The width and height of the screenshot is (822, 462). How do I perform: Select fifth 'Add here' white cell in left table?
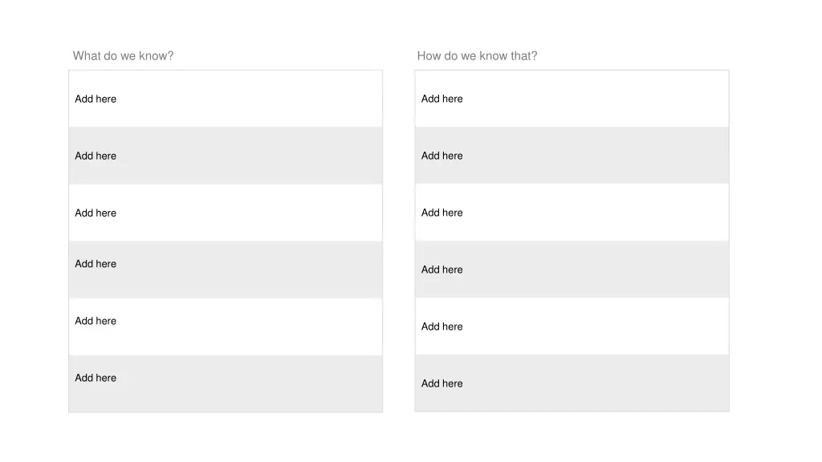coord(226,327)
